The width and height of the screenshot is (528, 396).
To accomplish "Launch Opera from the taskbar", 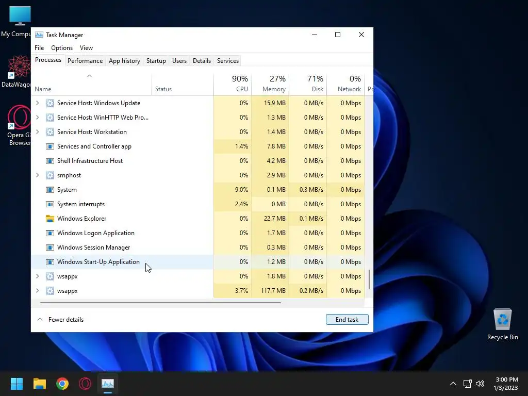I will (85, 384).
